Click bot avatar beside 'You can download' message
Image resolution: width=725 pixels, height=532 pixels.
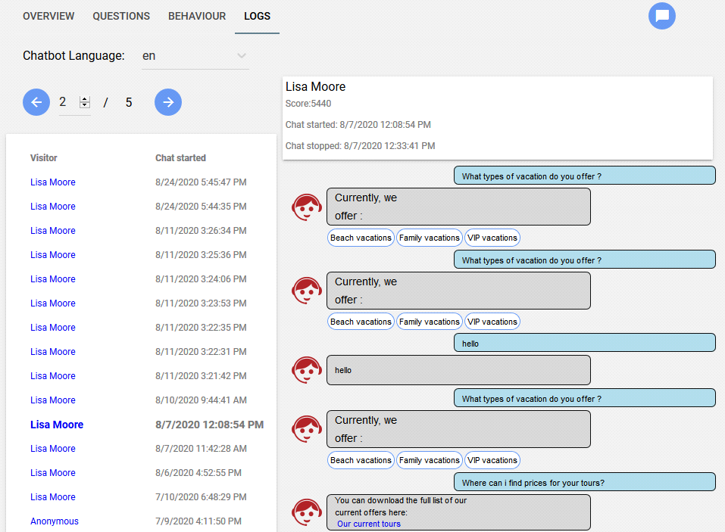click(x=307, y=512)
